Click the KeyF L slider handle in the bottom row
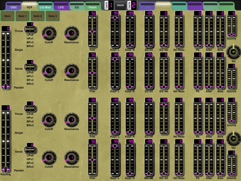The width and height of the screenshot is (241, 181). [x=115, y=146]
